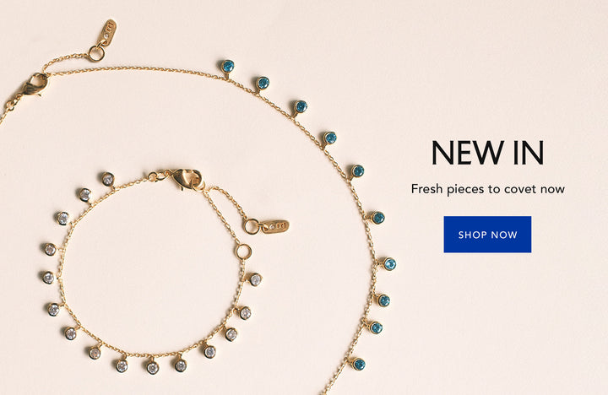Click the gold brand tag on the bracelet

click(274, 226)
